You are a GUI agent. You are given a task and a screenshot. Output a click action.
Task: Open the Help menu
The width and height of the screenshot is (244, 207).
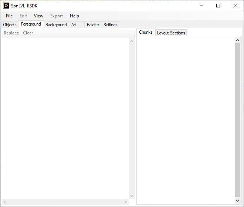74,16
